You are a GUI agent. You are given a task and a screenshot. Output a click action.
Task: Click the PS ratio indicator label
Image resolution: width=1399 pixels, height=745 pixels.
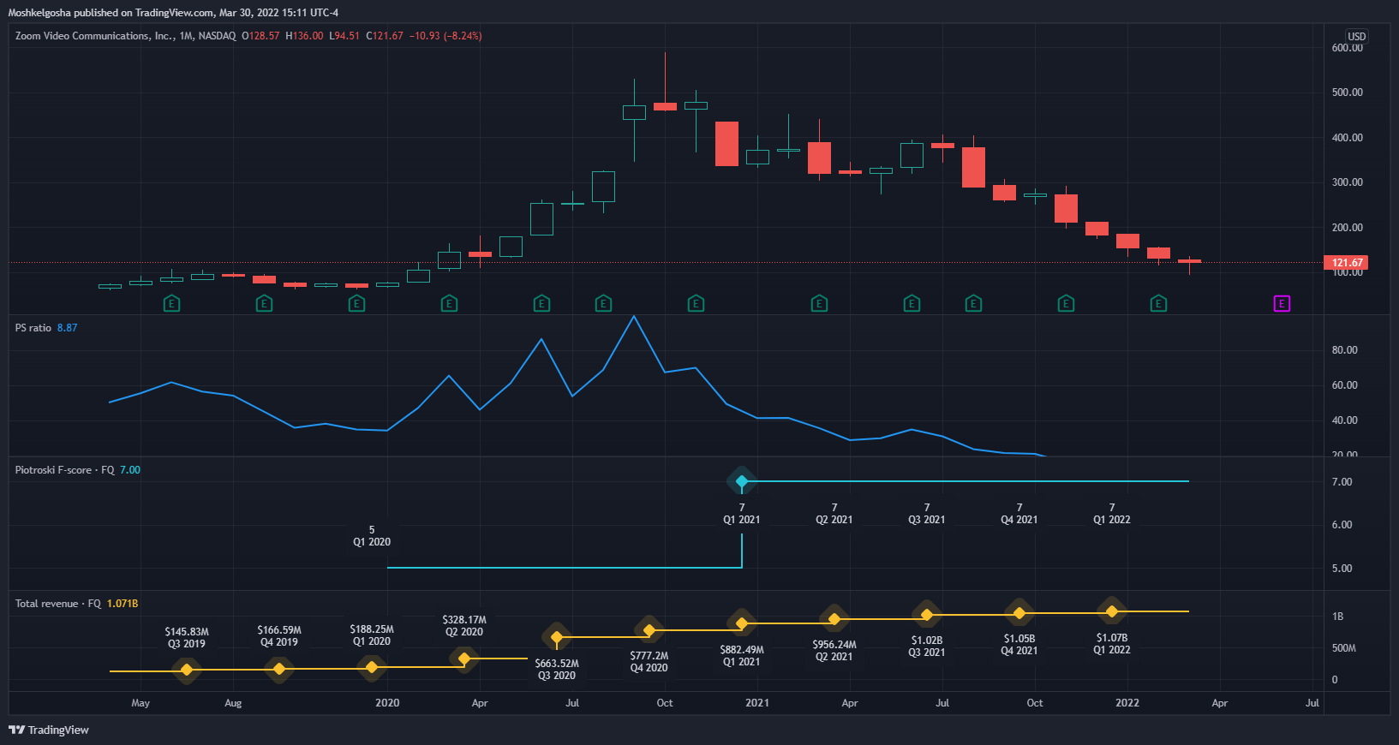(x=33, y=328)
